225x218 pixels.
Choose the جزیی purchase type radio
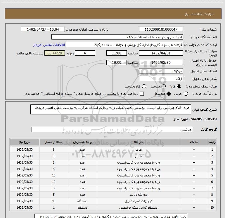pyautogui.click(x=186, y=94)
